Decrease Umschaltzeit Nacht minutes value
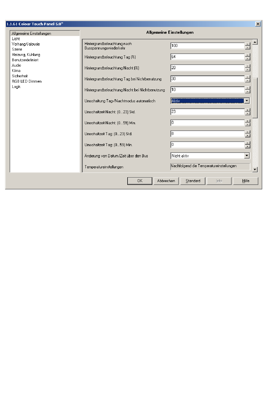 [x=247, y=124]
